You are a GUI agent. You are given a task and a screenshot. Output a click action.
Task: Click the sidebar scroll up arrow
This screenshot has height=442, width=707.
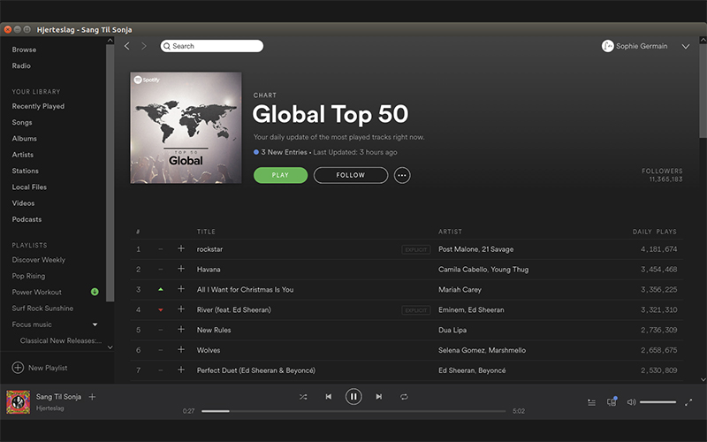(110, 41)
